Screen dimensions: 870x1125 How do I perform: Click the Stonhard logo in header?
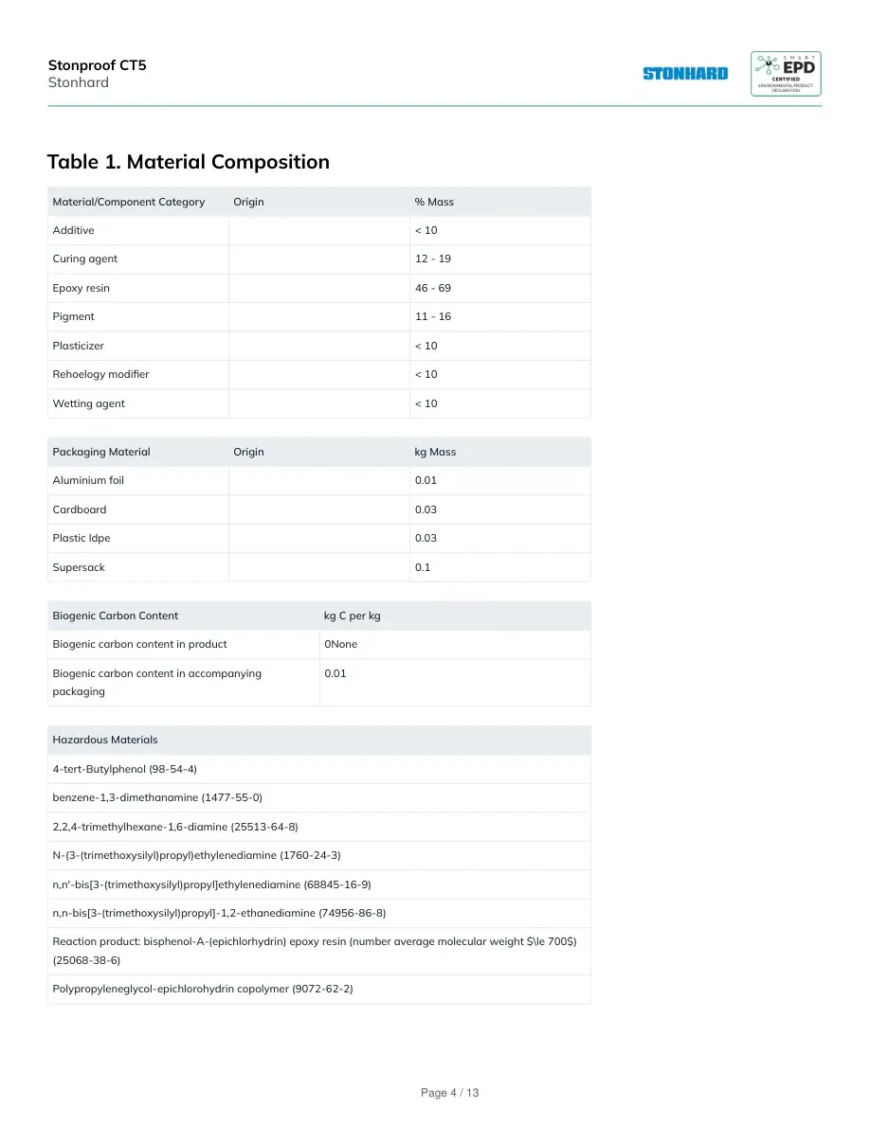(685, 73)
